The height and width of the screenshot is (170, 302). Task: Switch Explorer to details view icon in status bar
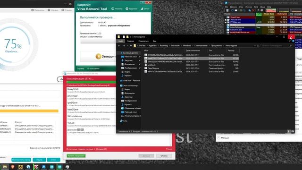288,131
